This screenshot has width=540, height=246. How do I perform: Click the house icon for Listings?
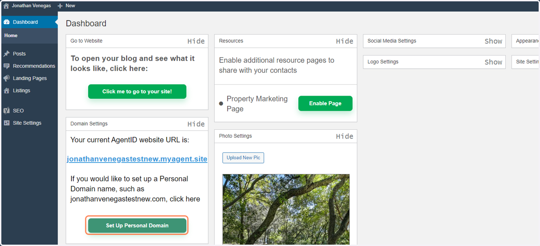coord(6,91)
